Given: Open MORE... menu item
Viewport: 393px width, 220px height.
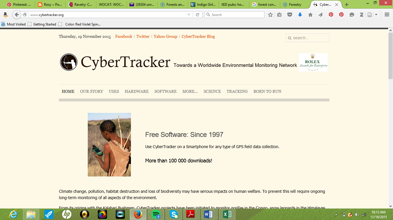Looking at the screenshot, I should (x=190, y=91).
